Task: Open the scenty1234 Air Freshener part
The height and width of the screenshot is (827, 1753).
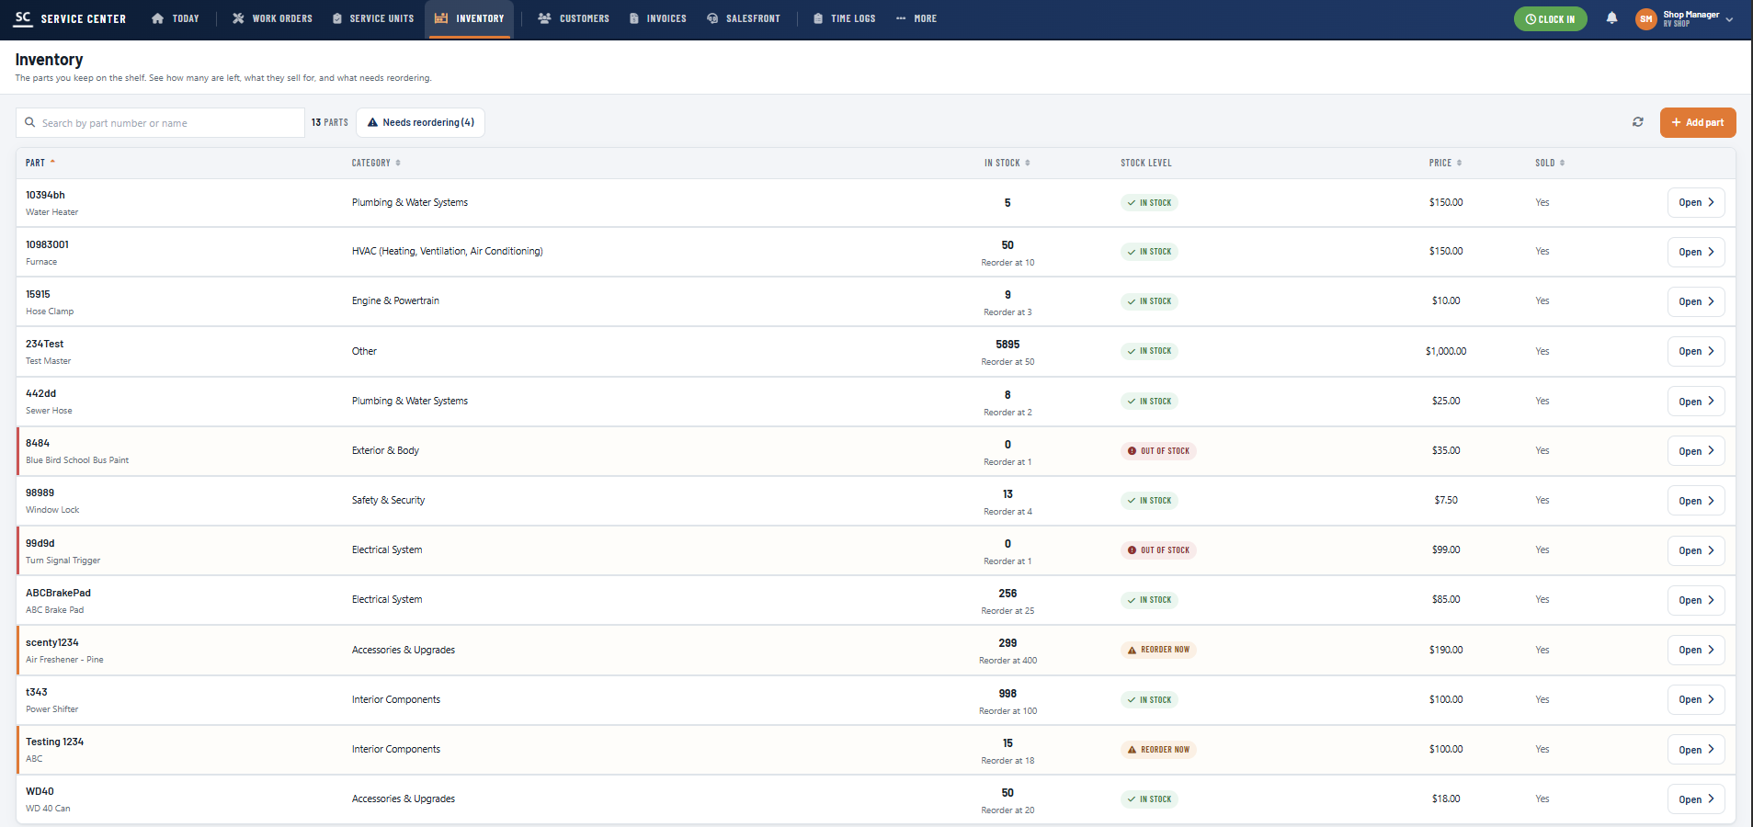Action: (1695, 650)
